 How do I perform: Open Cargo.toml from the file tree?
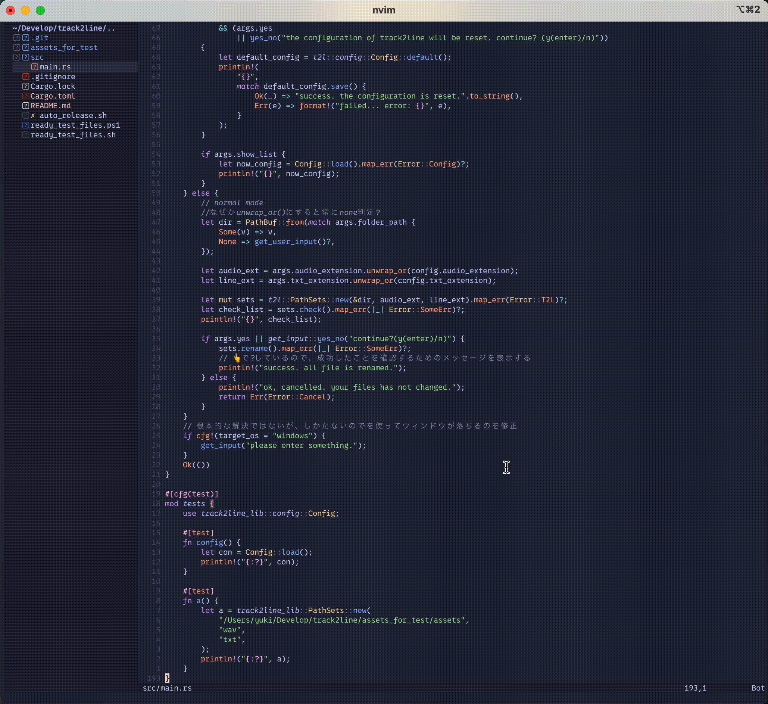[53, 96]
